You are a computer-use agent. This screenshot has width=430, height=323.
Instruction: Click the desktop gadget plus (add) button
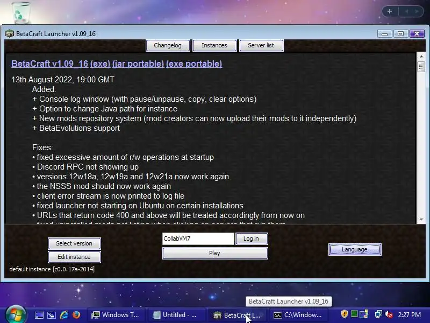(390, 11)
